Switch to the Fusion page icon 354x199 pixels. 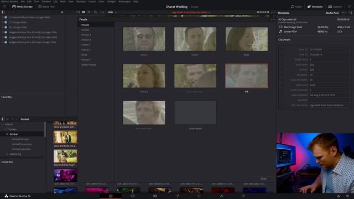point(177,196)
